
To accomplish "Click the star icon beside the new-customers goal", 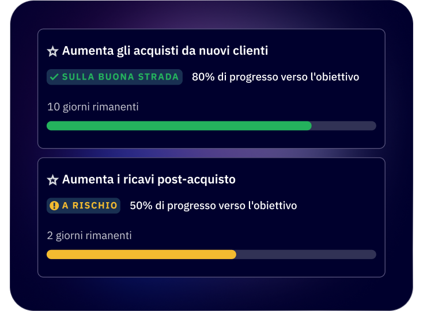I will pos(52,51).
